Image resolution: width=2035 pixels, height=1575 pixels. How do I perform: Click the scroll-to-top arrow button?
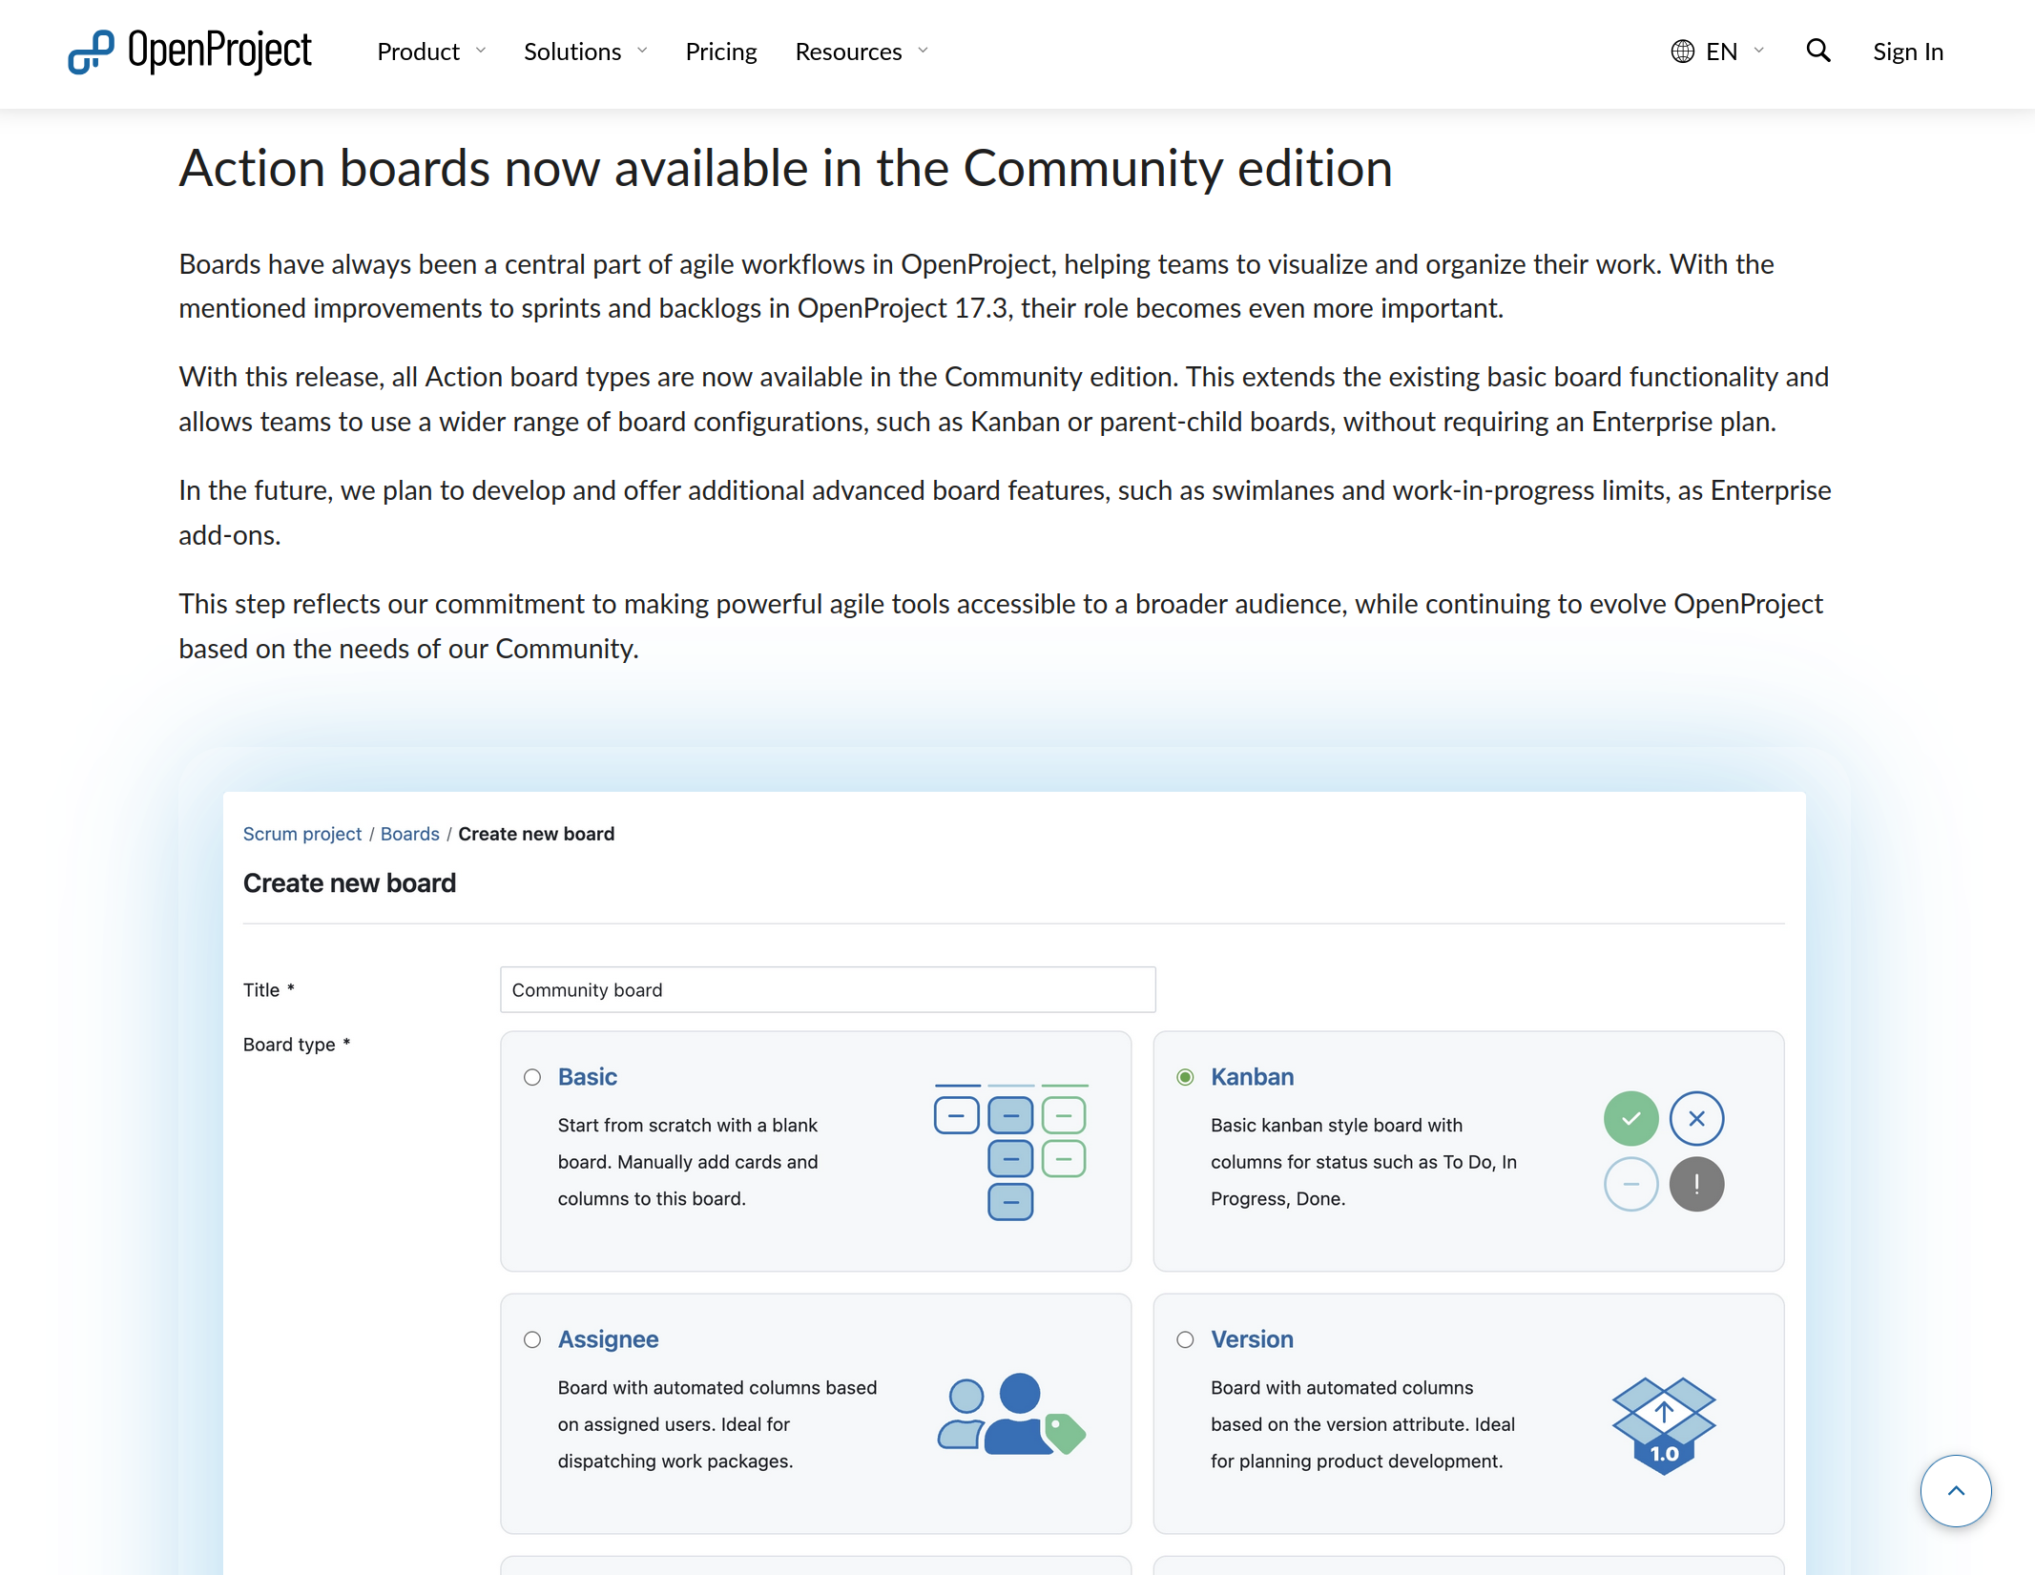click(x=1956, y=1491)
